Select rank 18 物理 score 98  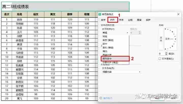coord(87,90)
